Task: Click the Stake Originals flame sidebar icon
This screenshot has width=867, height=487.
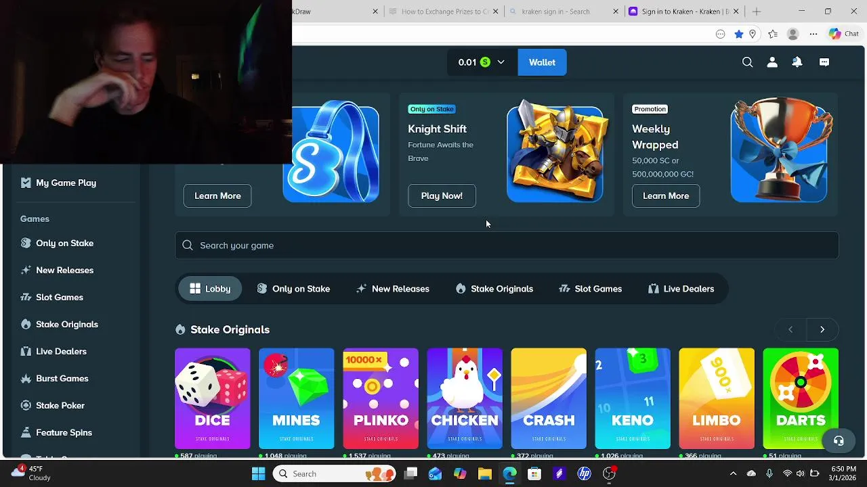Action: (26, 324)
